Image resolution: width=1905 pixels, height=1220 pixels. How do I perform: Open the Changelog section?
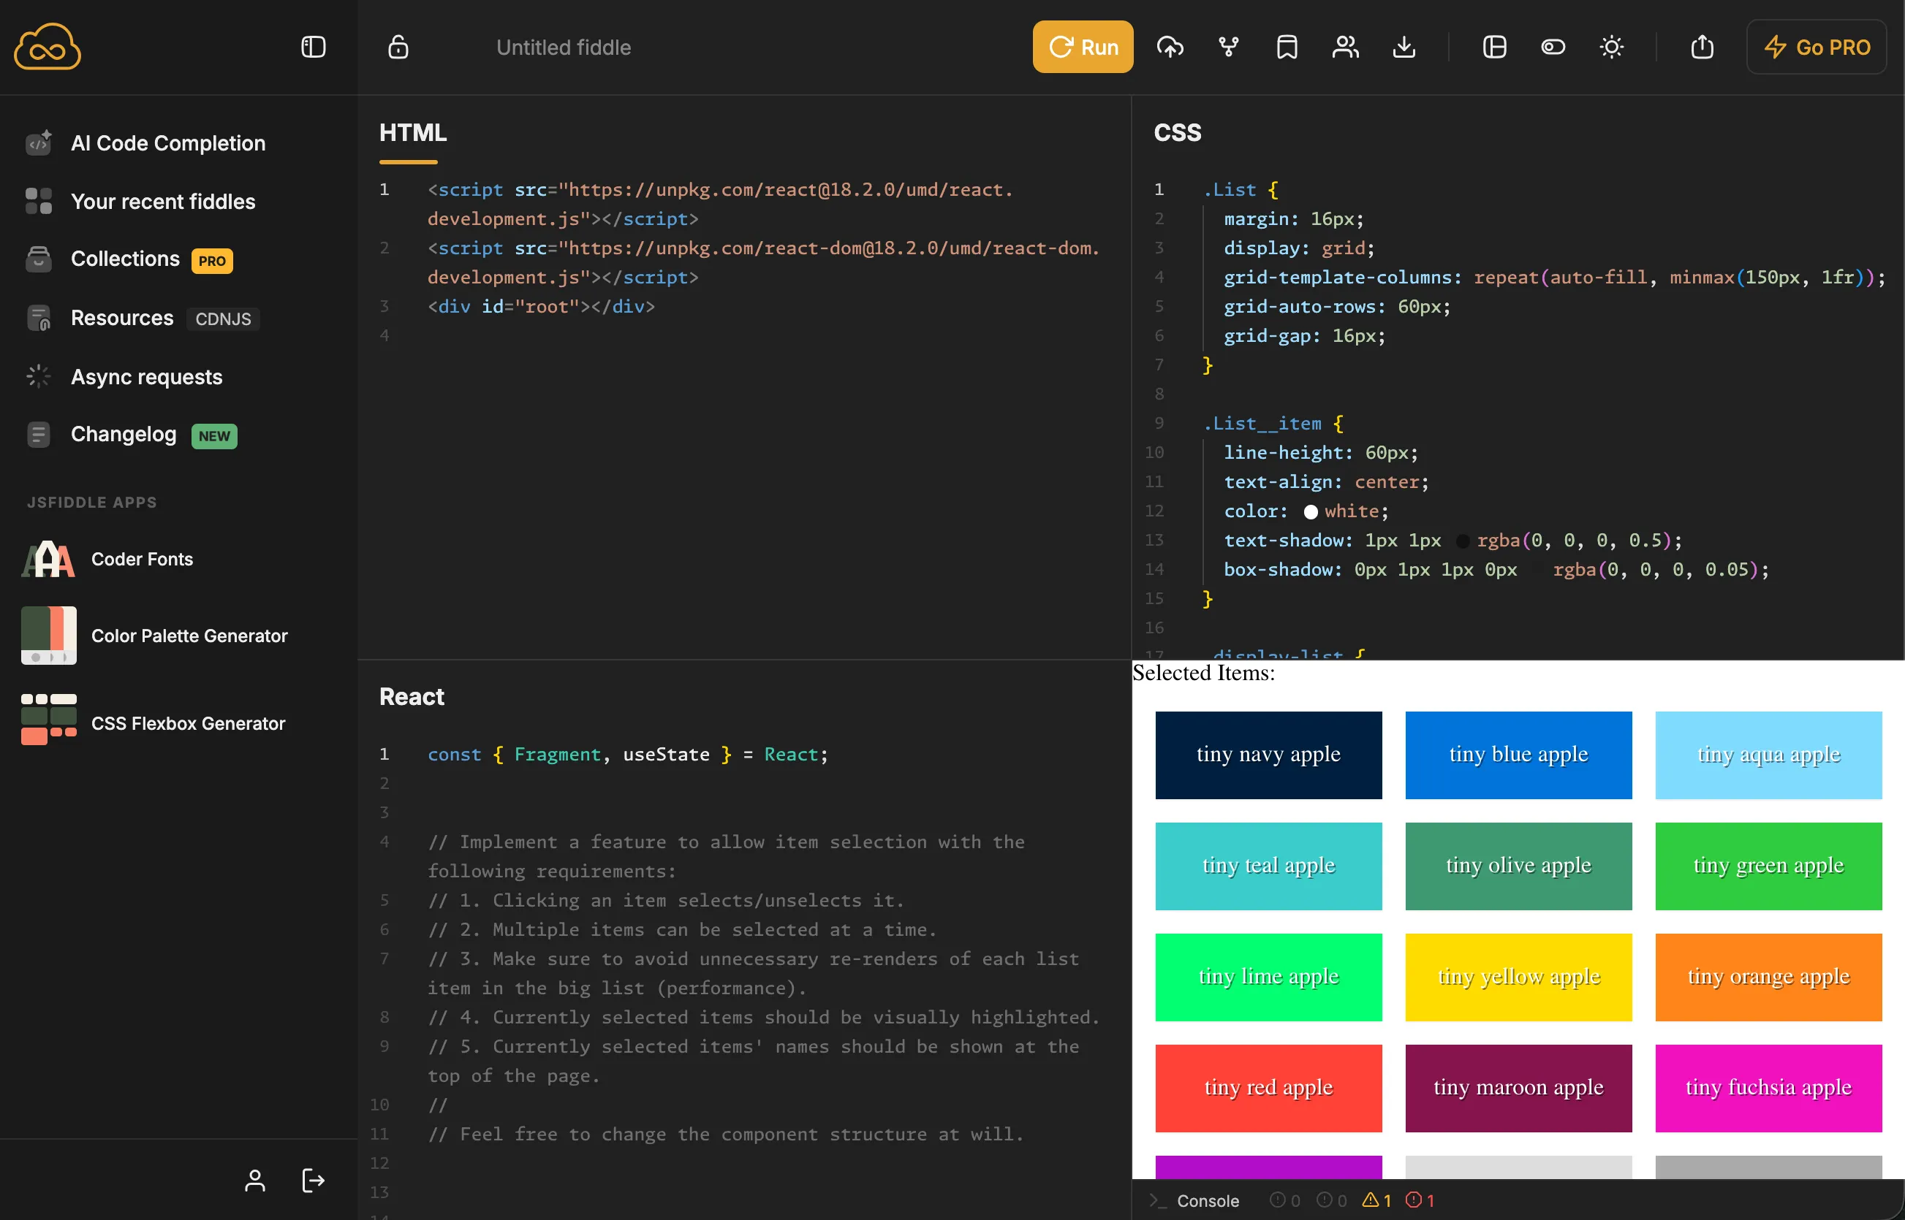[124, 434]
